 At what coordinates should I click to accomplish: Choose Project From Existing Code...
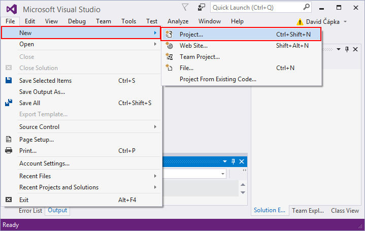tap(241, 79)
